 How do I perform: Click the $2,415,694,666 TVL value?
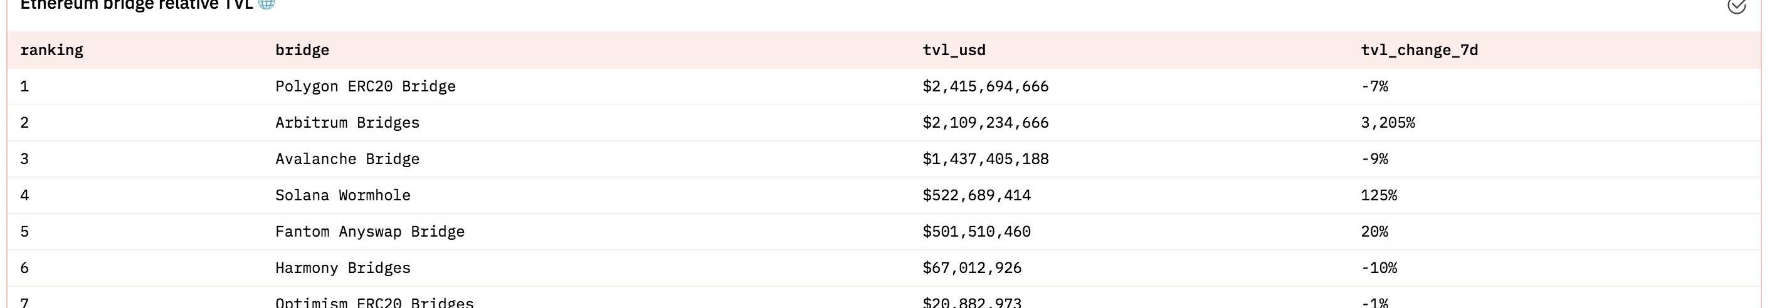[x=985, y=86]
